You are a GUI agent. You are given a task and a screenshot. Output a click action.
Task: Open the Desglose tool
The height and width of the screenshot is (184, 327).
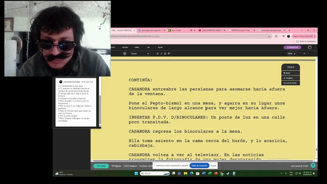click(290, 78)
